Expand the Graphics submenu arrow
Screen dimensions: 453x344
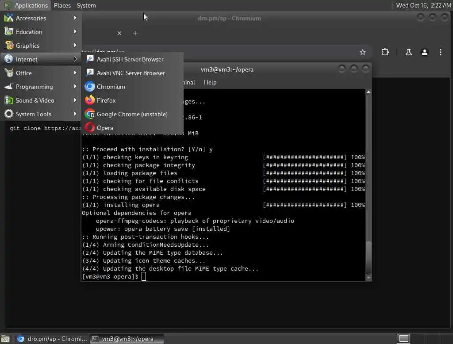pos(75,46)
